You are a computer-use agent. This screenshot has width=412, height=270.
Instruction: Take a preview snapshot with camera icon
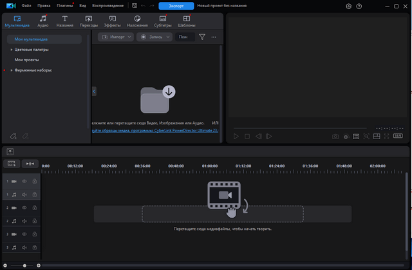335,137
